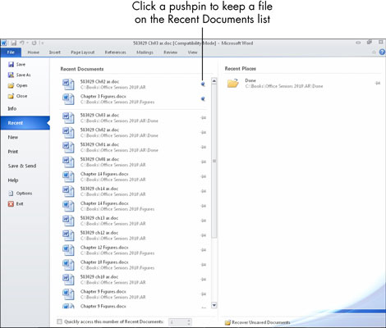Screen dimensions: 386x328
Task: Click Save in the File sidebar
Action: pos(17,64)
